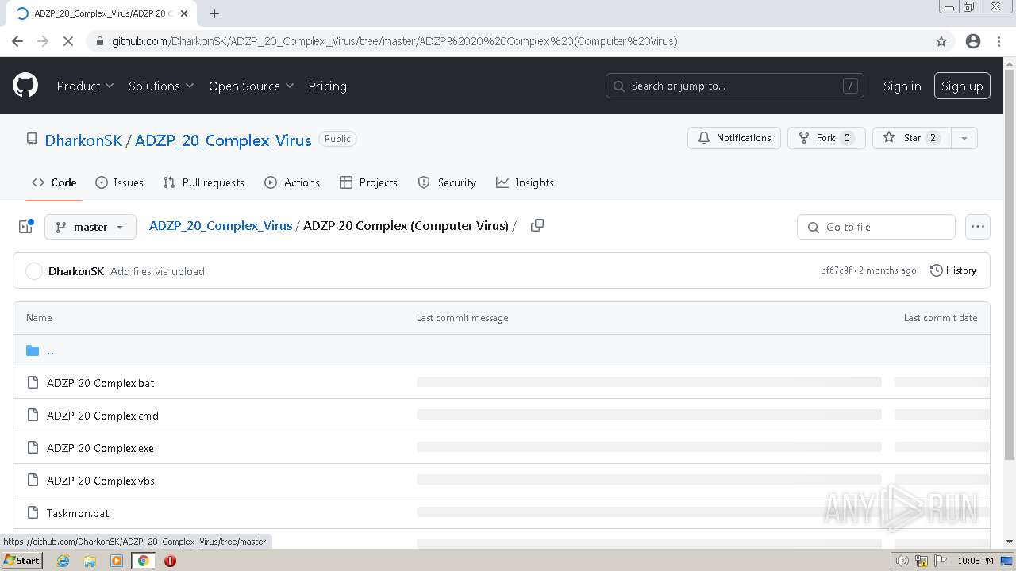The height and width of the screenshot is (571, 1016).
Task: Click the Sign in link
Action: point(902,86)
